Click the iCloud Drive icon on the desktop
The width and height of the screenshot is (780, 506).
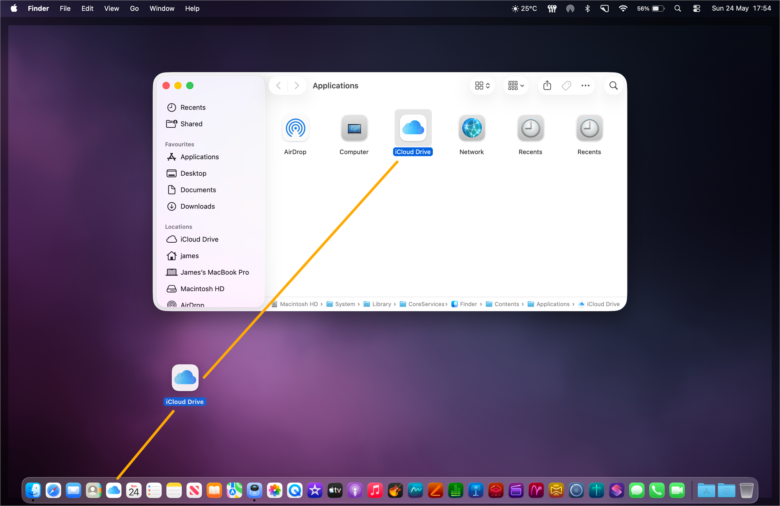(185, 378)
